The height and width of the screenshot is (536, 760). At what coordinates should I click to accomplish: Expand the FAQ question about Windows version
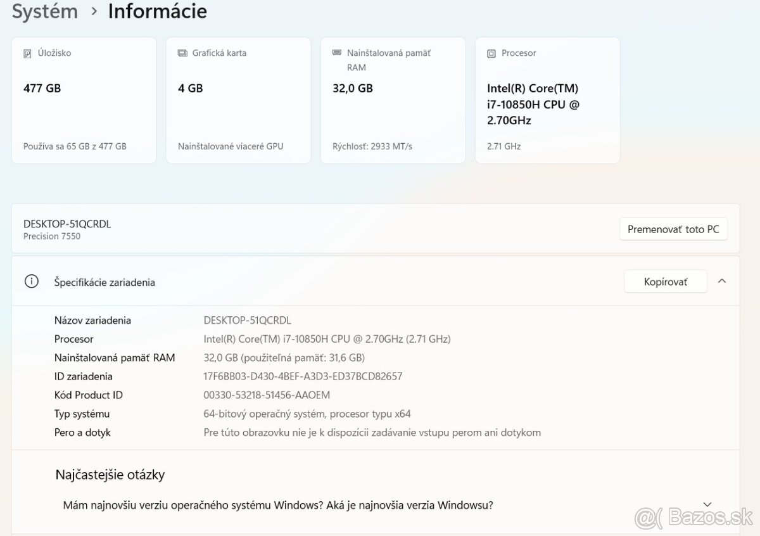coord(706,504)
